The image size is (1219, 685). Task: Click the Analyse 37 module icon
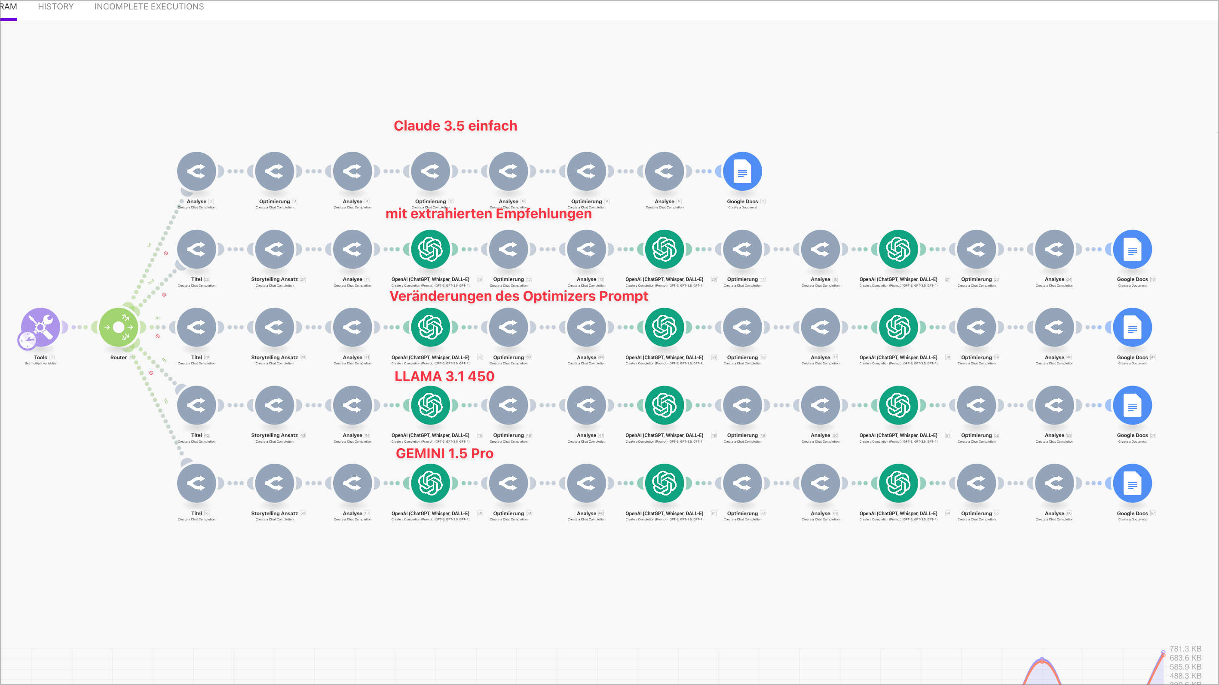click(821, 327)
